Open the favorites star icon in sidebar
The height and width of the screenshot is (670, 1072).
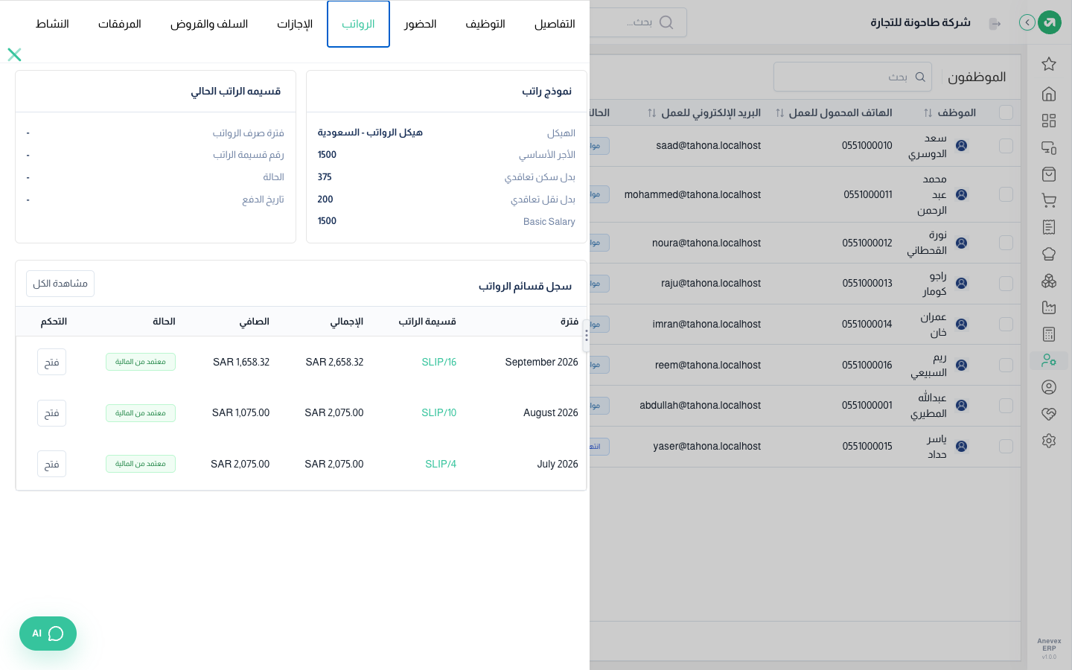[1049, 64]
